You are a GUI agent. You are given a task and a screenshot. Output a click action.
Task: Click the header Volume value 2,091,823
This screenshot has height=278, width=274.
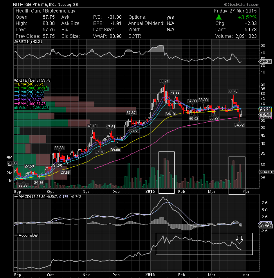[x=246, y=36]
